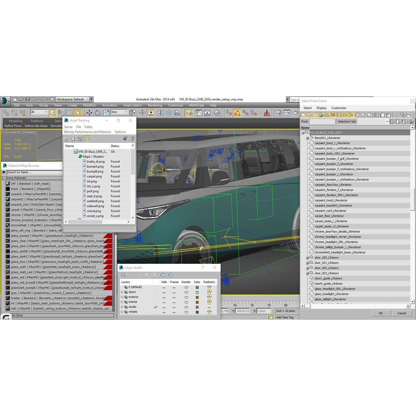Open the Selection Set dropdown
The image size is (416, 416).
tap(387, 121)
